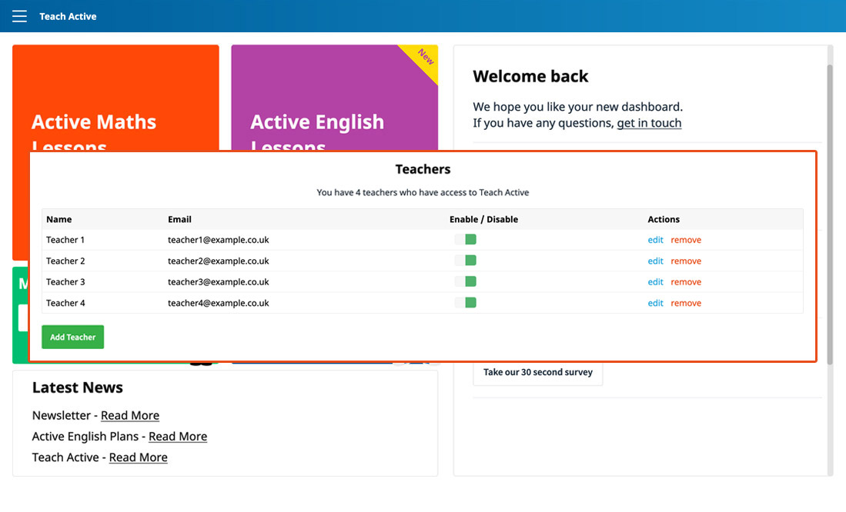Toggle enable switch for Teacher 1
The image size is (846, 512).
[465, 239]
